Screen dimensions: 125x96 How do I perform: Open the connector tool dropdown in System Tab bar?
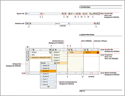91,14
